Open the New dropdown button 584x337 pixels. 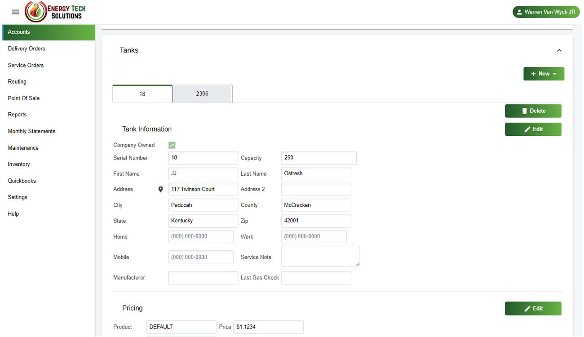pos(544,74)
